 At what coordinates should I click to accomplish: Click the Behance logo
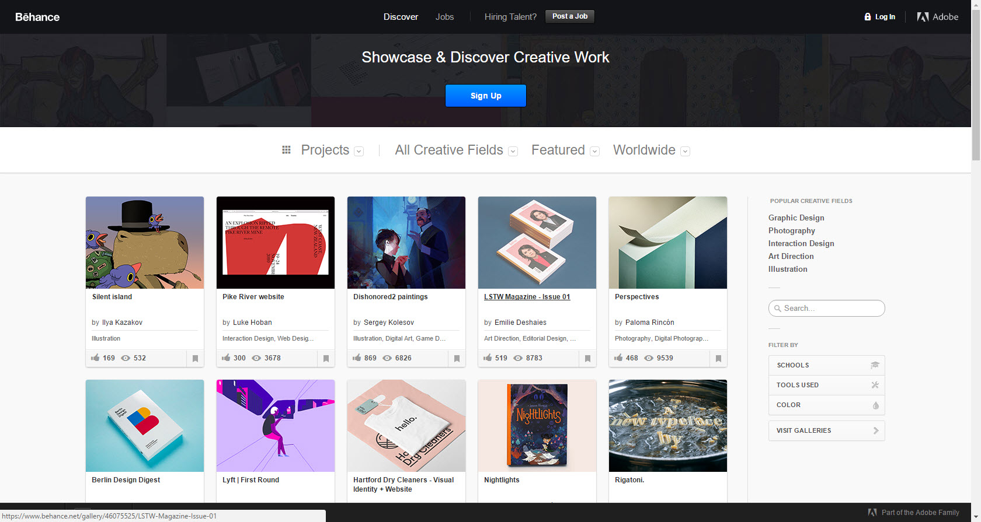click(37, 17)
